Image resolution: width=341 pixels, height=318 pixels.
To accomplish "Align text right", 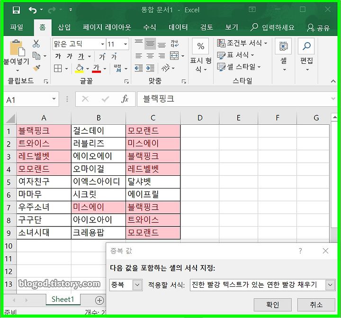I will (162, 56).
